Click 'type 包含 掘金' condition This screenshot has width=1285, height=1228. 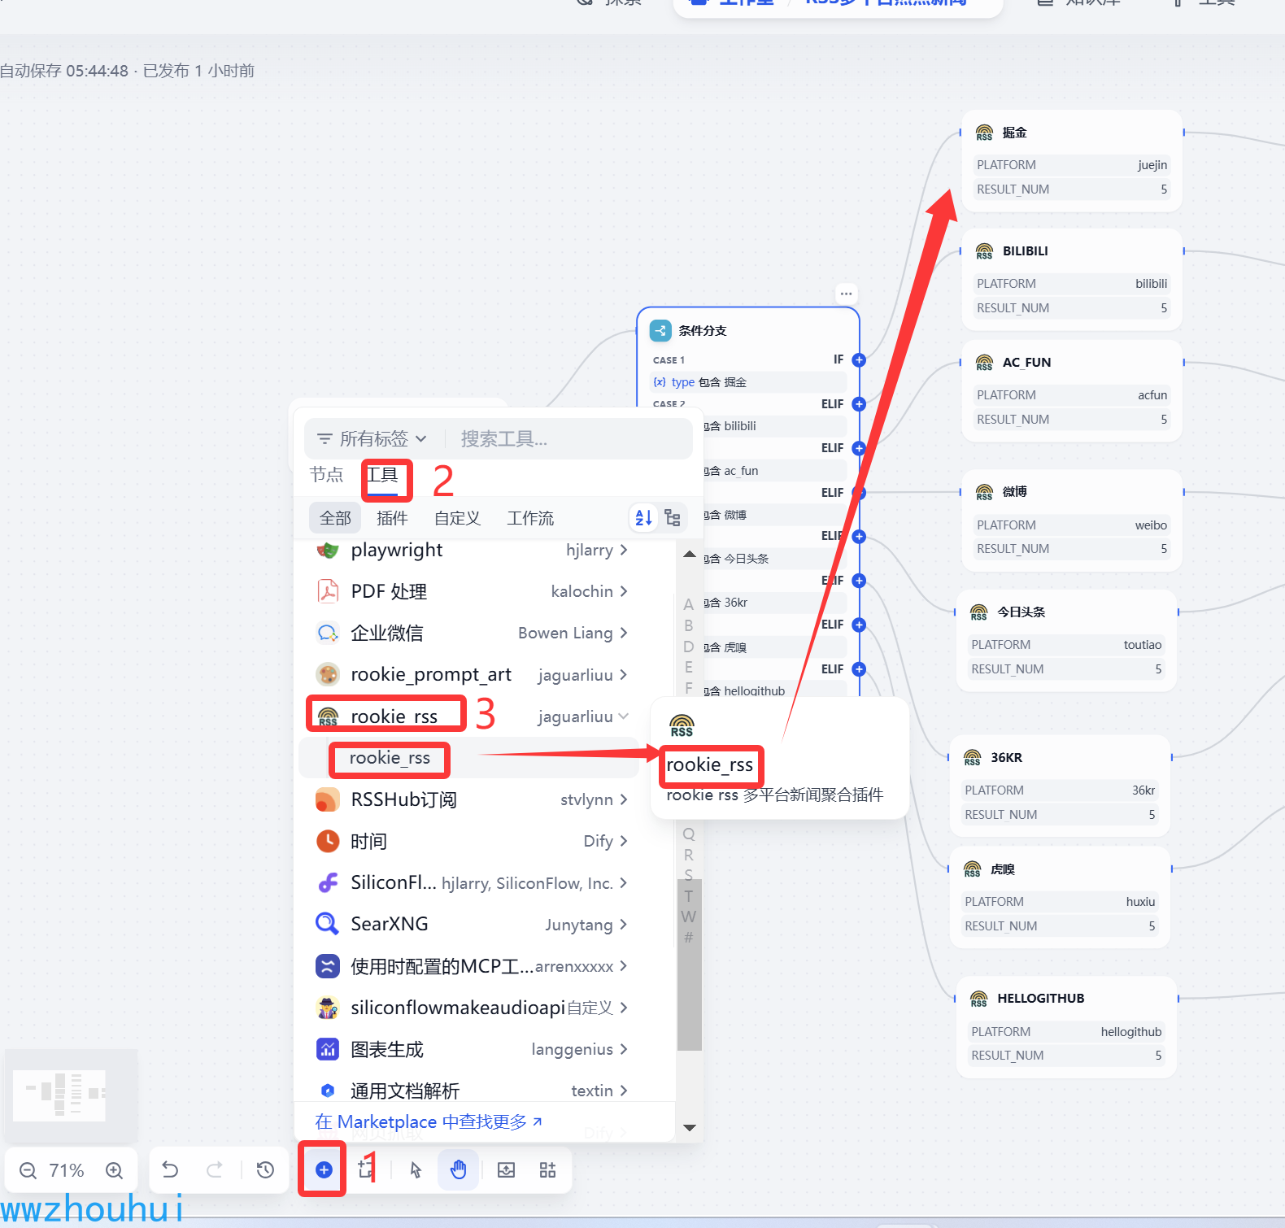747,382
